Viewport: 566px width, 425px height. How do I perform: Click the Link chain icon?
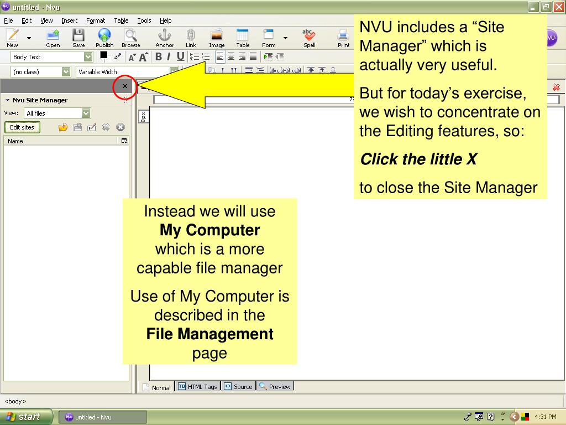[x=191, y=35]
